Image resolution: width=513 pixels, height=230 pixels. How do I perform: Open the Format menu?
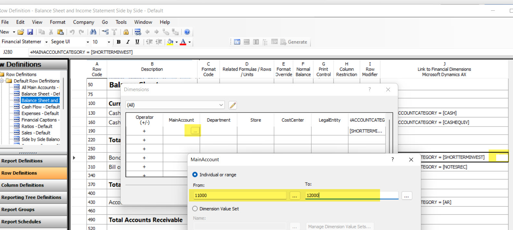coord(57,22)
